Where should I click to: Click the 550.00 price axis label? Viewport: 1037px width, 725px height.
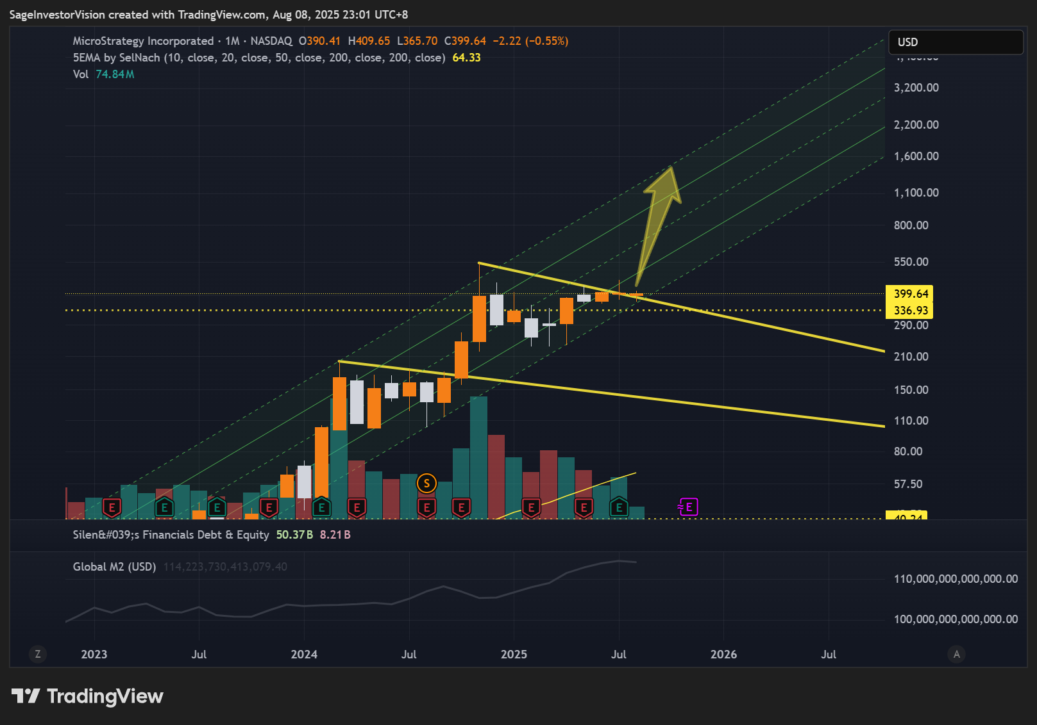[x=911, y=262]
